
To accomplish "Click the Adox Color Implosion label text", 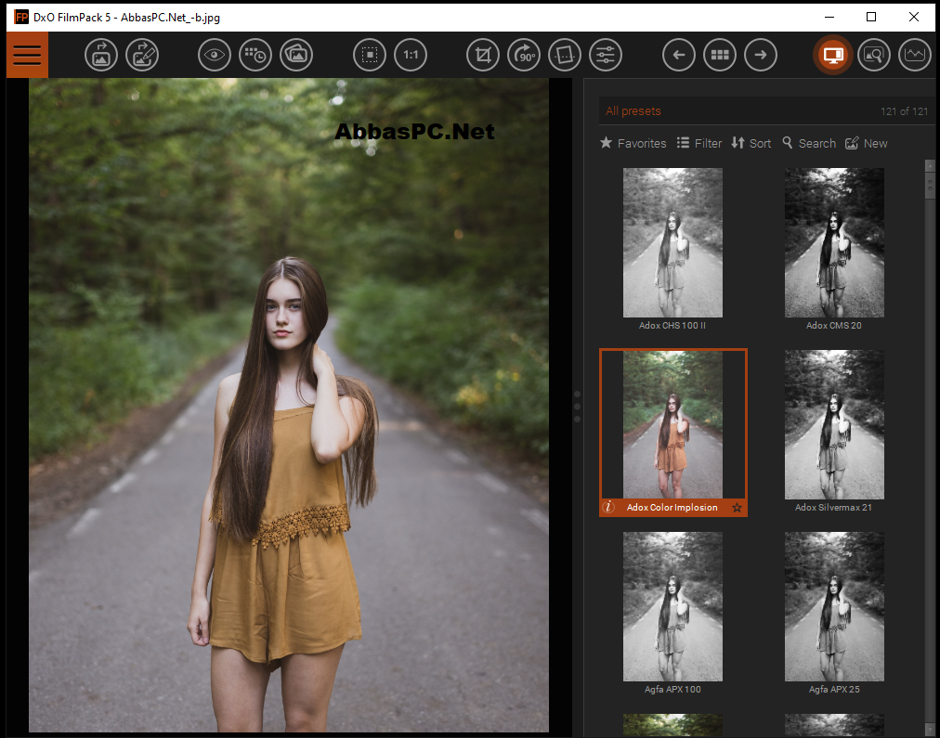I will coord(672,508).
